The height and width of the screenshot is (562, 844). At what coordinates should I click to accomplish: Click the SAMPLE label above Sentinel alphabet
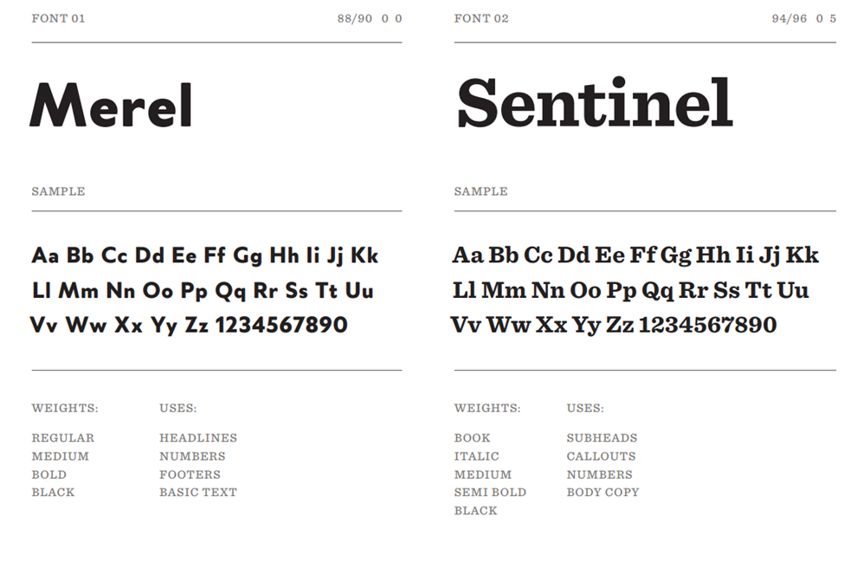coord(481,191)
